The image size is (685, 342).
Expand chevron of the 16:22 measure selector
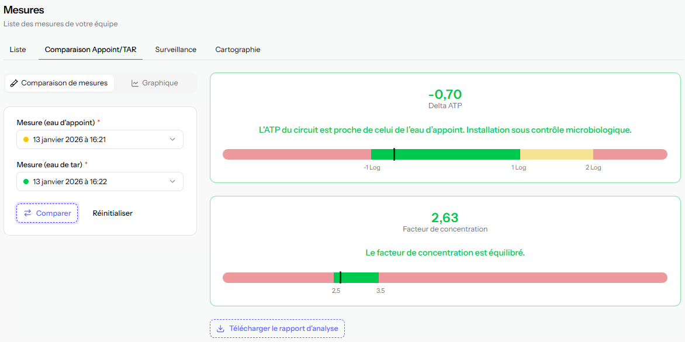172,182
